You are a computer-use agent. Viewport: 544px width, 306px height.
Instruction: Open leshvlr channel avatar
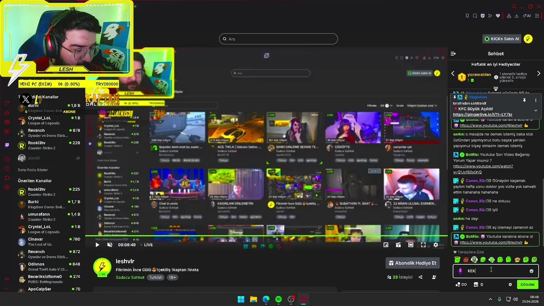[x=102, y=266]
